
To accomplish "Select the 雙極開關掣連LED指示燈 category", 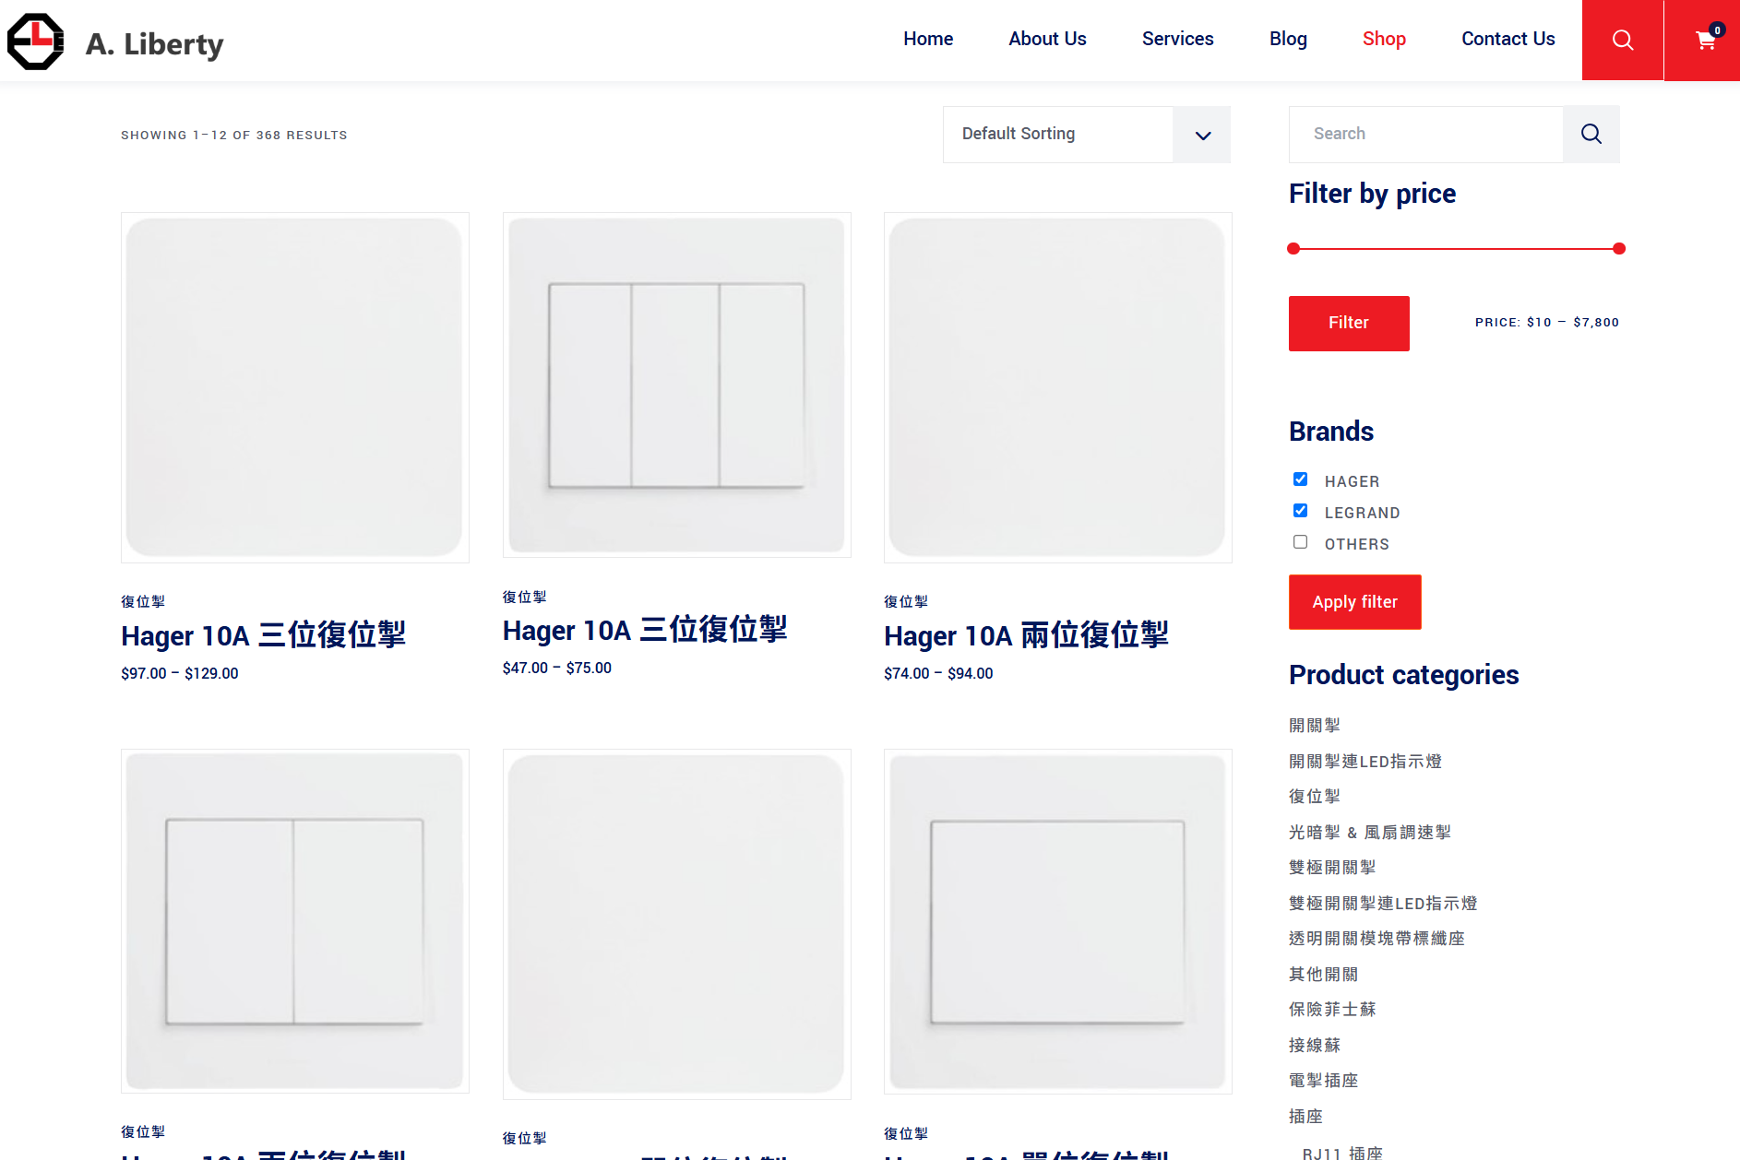I will [x=1382, y=904].
